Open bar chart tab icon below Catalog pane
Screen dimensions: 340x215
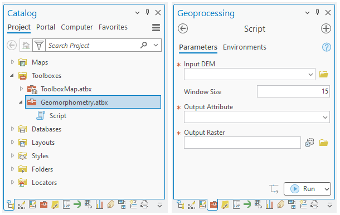click(x=99, y=204)
